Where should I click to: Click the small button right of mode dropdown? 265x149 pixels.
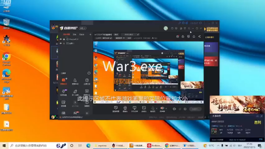129,38
